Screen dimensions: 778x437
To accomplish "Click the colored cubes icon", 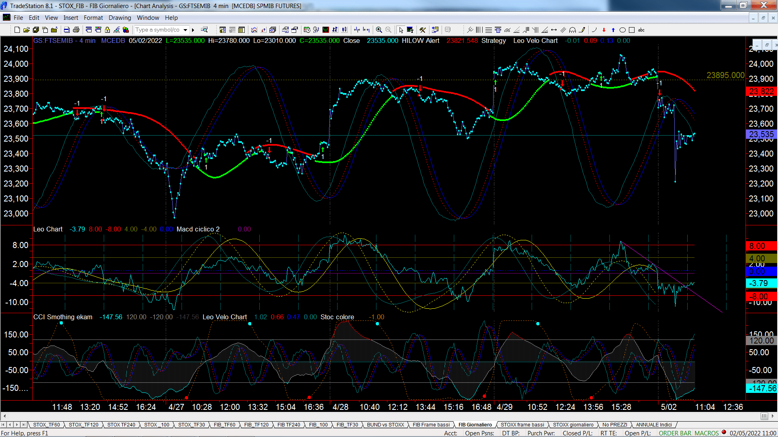I will click(126, 30).
